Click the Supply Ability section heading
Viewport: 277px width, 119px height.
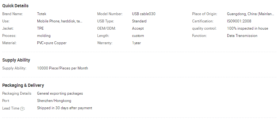(16, 60)
